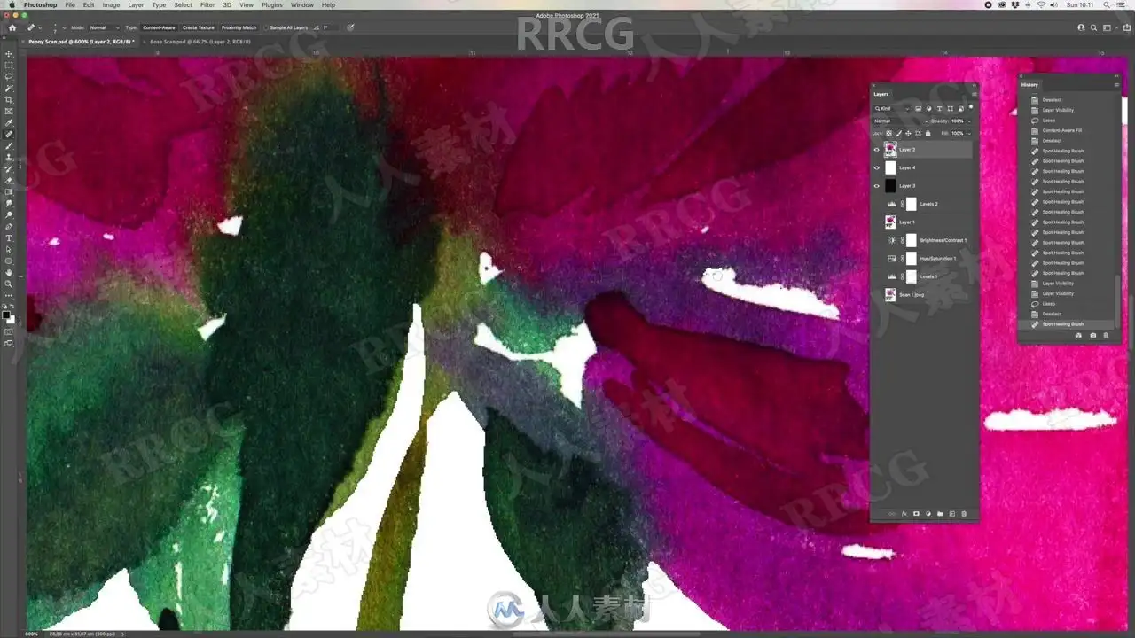Select the Horizontal Type tool
This screenshot has width=1135, height=638.
click(x=9, y=237)
